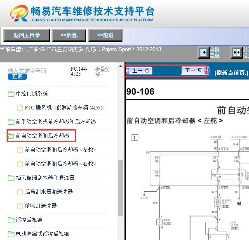Click open folder icon of 前自动空调和后冷却器
Screen dimensions: 249x240
(x=11, y=136)
